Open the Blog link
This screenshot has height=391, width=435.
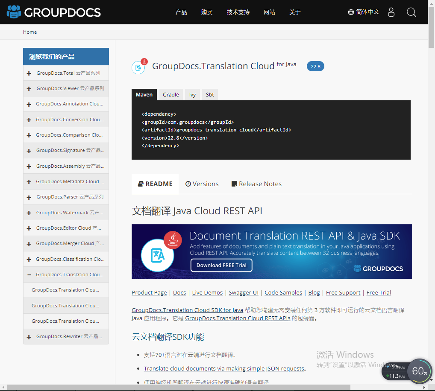pos(314,293)
